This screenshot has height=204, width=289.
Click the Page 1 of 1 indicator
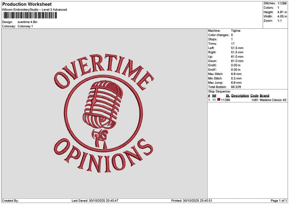coord(279,201)
